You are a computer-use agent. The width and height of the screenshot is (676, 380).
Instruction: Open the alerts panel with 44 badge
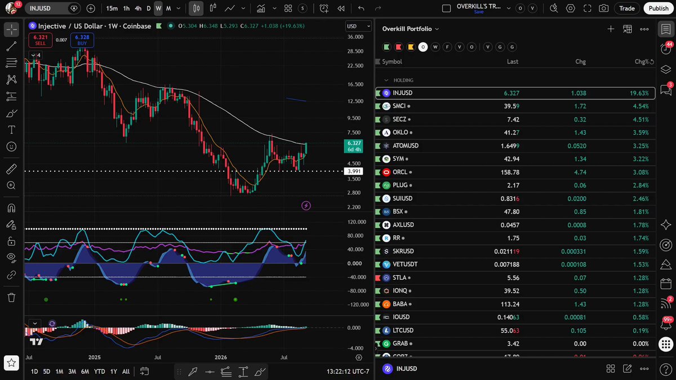(665, 49)
